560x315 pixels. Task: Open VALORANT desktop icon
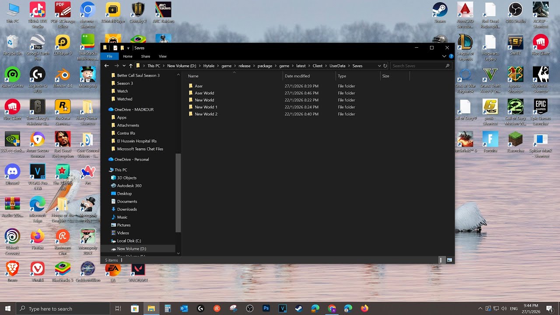point(138,271)
